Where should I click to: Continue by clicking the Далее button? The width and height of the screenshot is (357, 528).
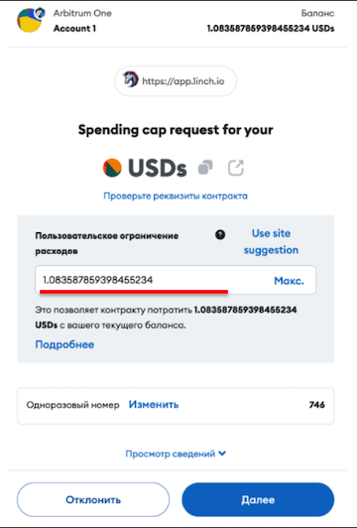[258, 500]
